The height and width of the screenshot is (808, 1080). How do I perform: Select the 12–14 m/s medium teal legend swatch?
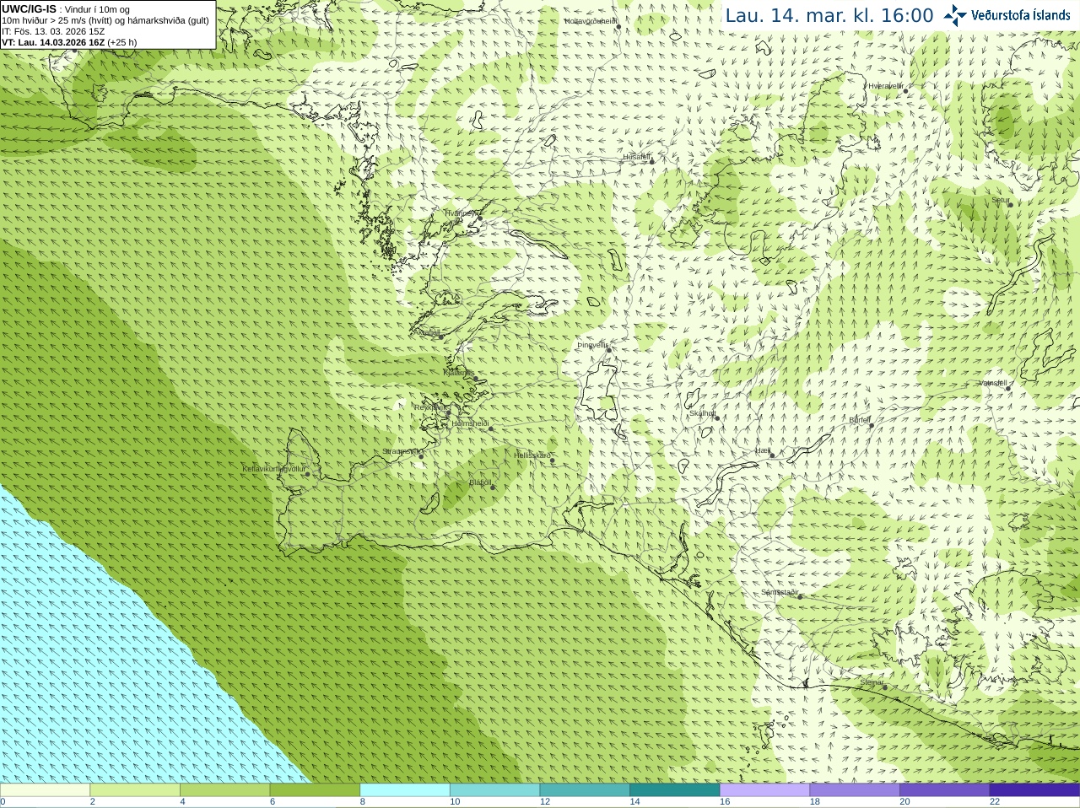coord(585,789)
